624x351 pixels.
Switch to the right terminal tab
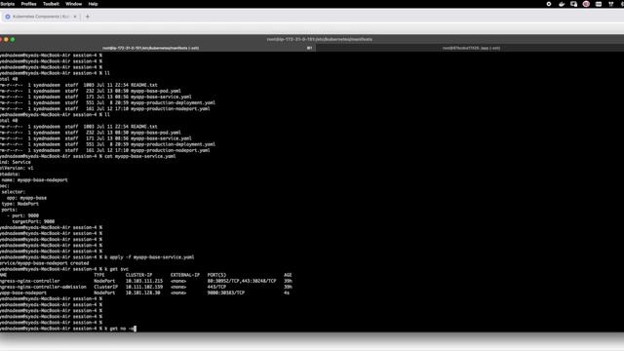pos(471,48)
